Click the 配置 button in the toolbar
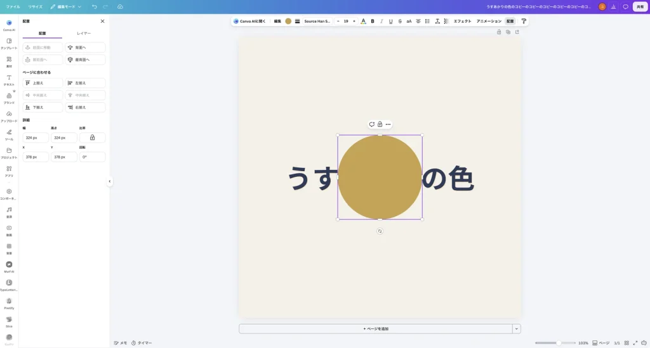650x348 pixels. 510,21
